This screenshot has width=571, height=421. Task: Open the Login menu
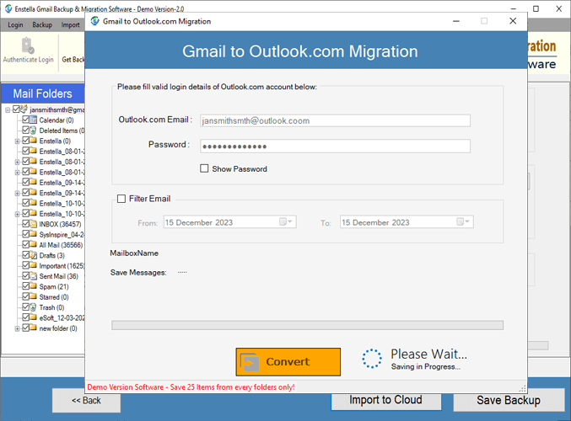(x=16, y=25)
